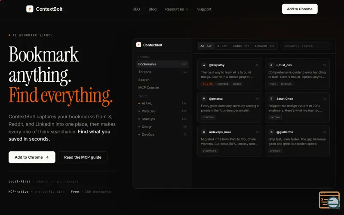344x215 pixels.
Task: Expand the Resources dropdown menu
Action: 177,9
